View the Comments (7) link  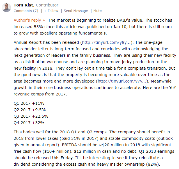coord(26,11)
